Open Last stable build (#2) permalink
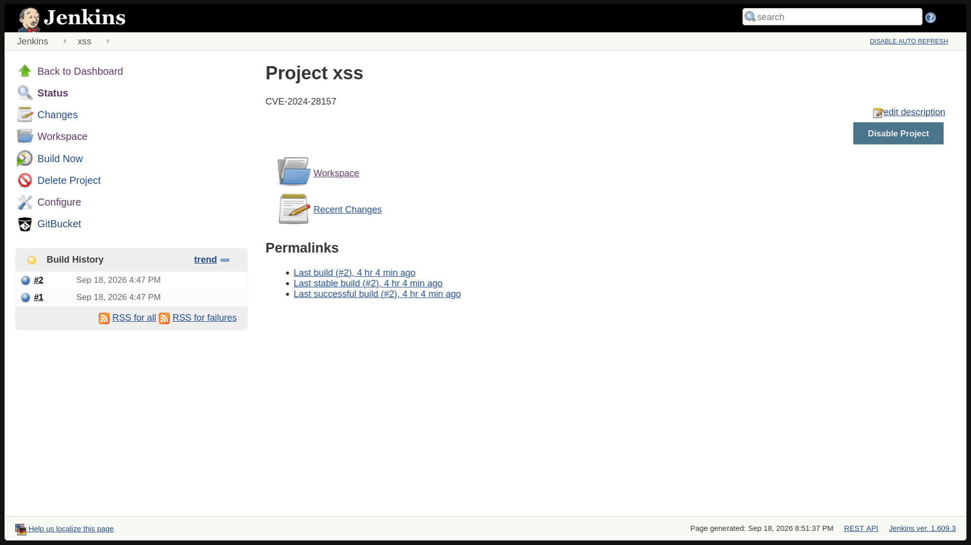Viewport: 971px width, 545px height. pos(368,283)
